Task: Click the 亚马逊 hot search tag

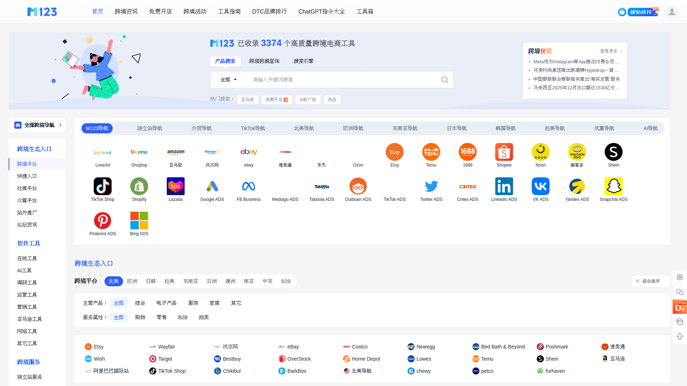Action: coord(247,100)
